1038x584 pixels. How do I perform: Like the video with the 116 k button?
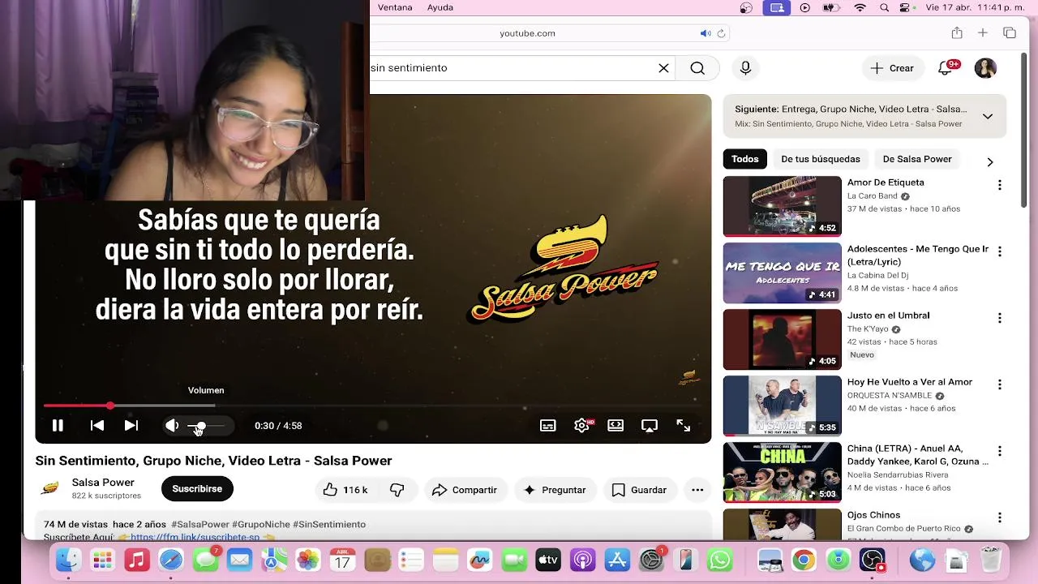[345, 490]
